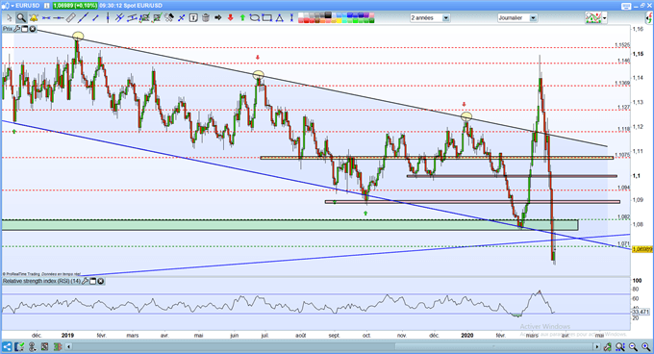Open the Journalier timeframe dropdown

pos(533,18)
